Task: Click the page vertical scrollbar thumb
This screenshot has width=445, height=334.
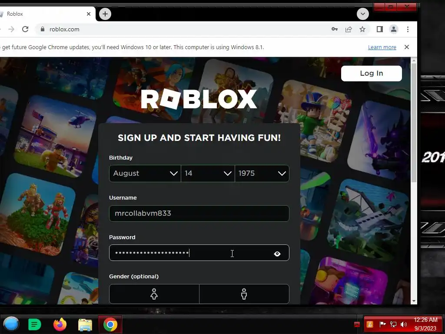Action: point(414,122)
